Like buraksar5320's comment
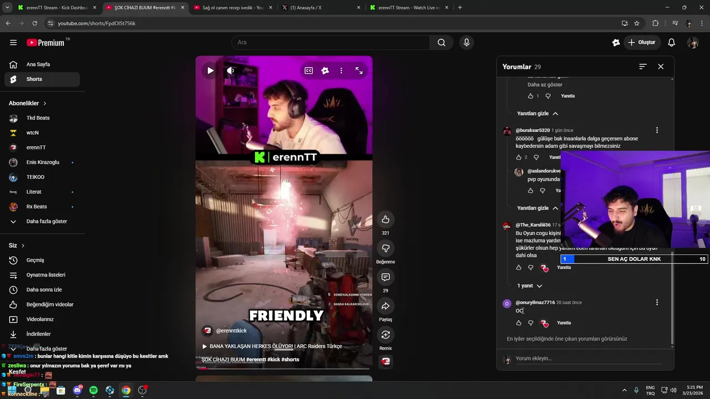 pyautogui.click(x=519, y=157)
